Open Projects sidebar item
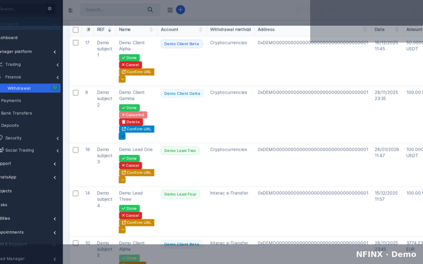Image resolution: width=423 pixels, height=264 pixels. (6, 191)
